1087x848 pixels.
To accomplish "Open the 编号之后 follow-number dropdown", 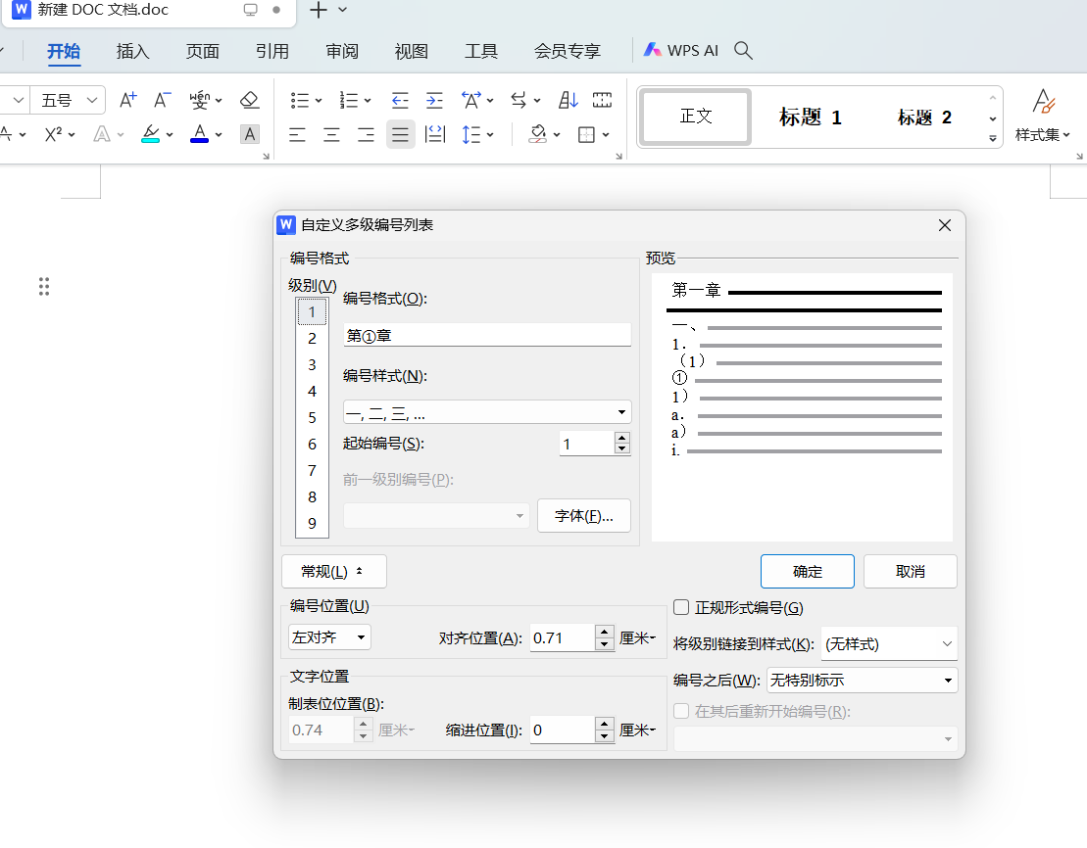I will click(863, 681).
